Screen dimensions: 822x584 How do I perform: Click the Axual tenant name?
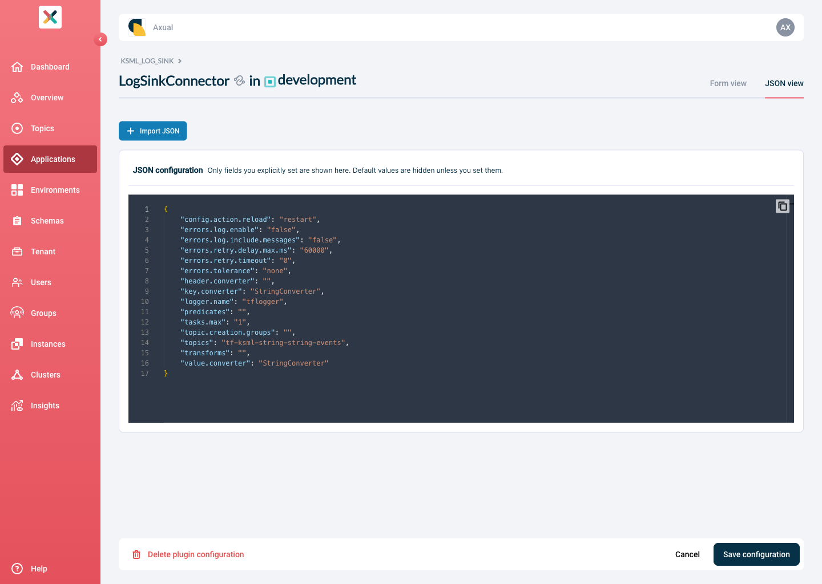pos(163,27)
